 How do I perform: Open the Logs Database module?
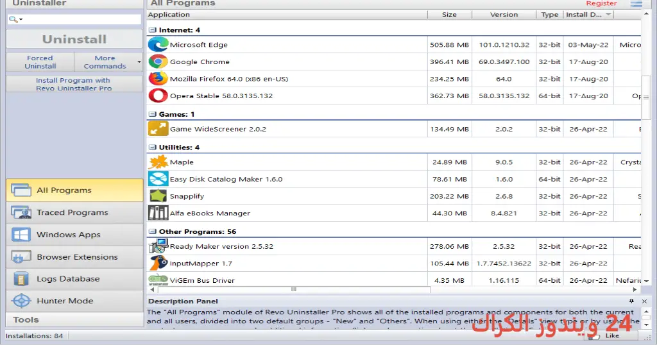[x=74, y=279]
